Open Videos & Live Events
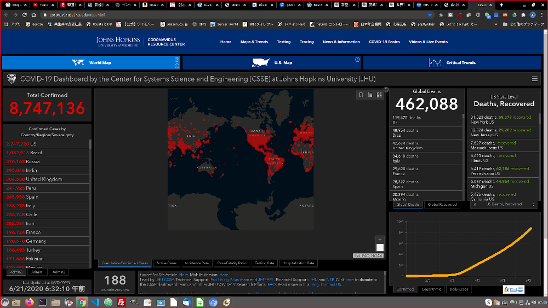 coord(428,42)
